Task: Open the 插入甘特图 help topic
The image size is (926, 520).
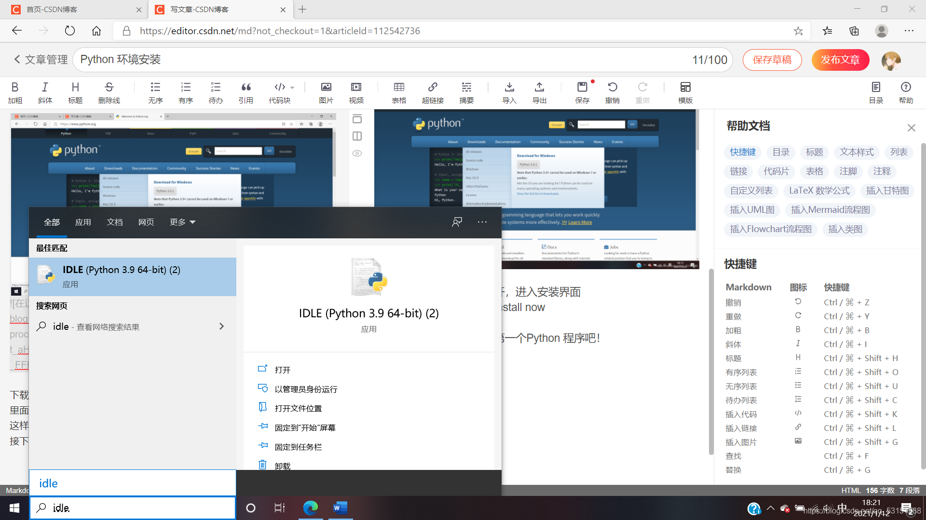Action: [887, 191]
